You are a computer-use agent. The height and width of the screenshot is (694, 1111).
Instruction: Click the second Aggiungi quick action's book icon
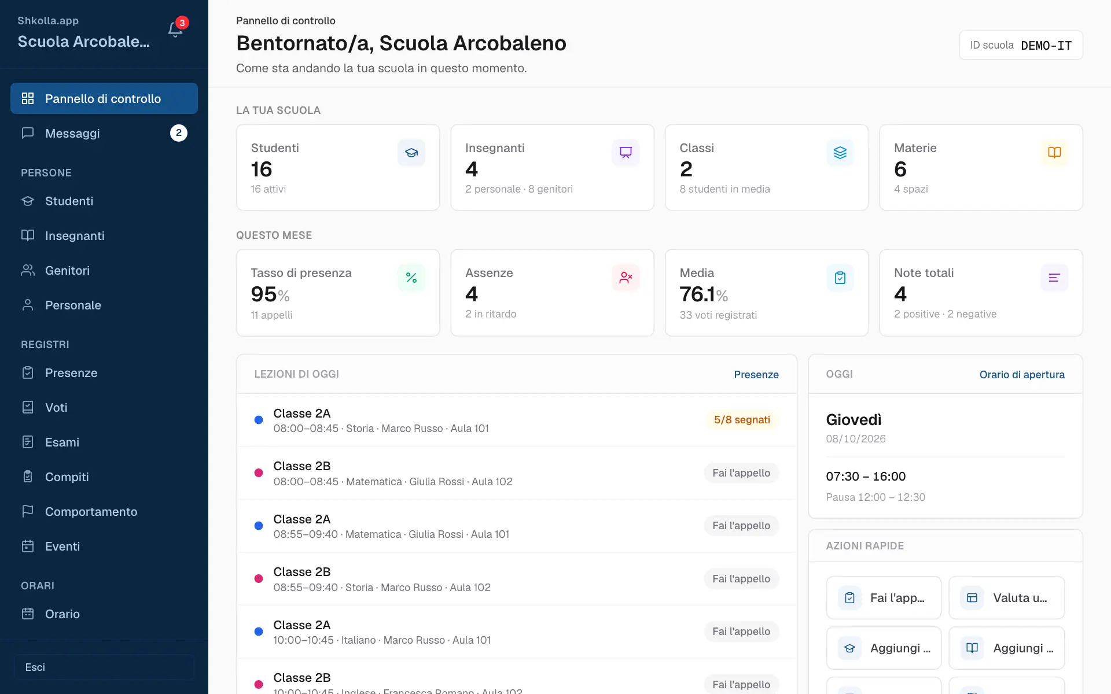[972, 648]
